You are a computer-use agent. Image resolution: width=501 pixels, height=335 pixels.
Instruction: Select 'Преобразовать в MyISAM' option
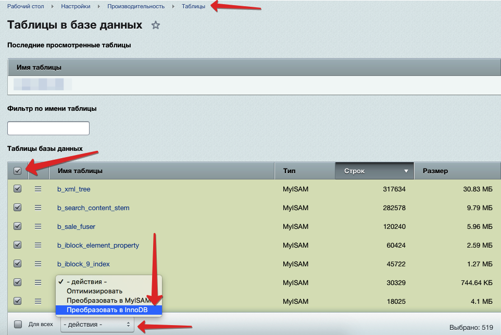pos(108,301)
